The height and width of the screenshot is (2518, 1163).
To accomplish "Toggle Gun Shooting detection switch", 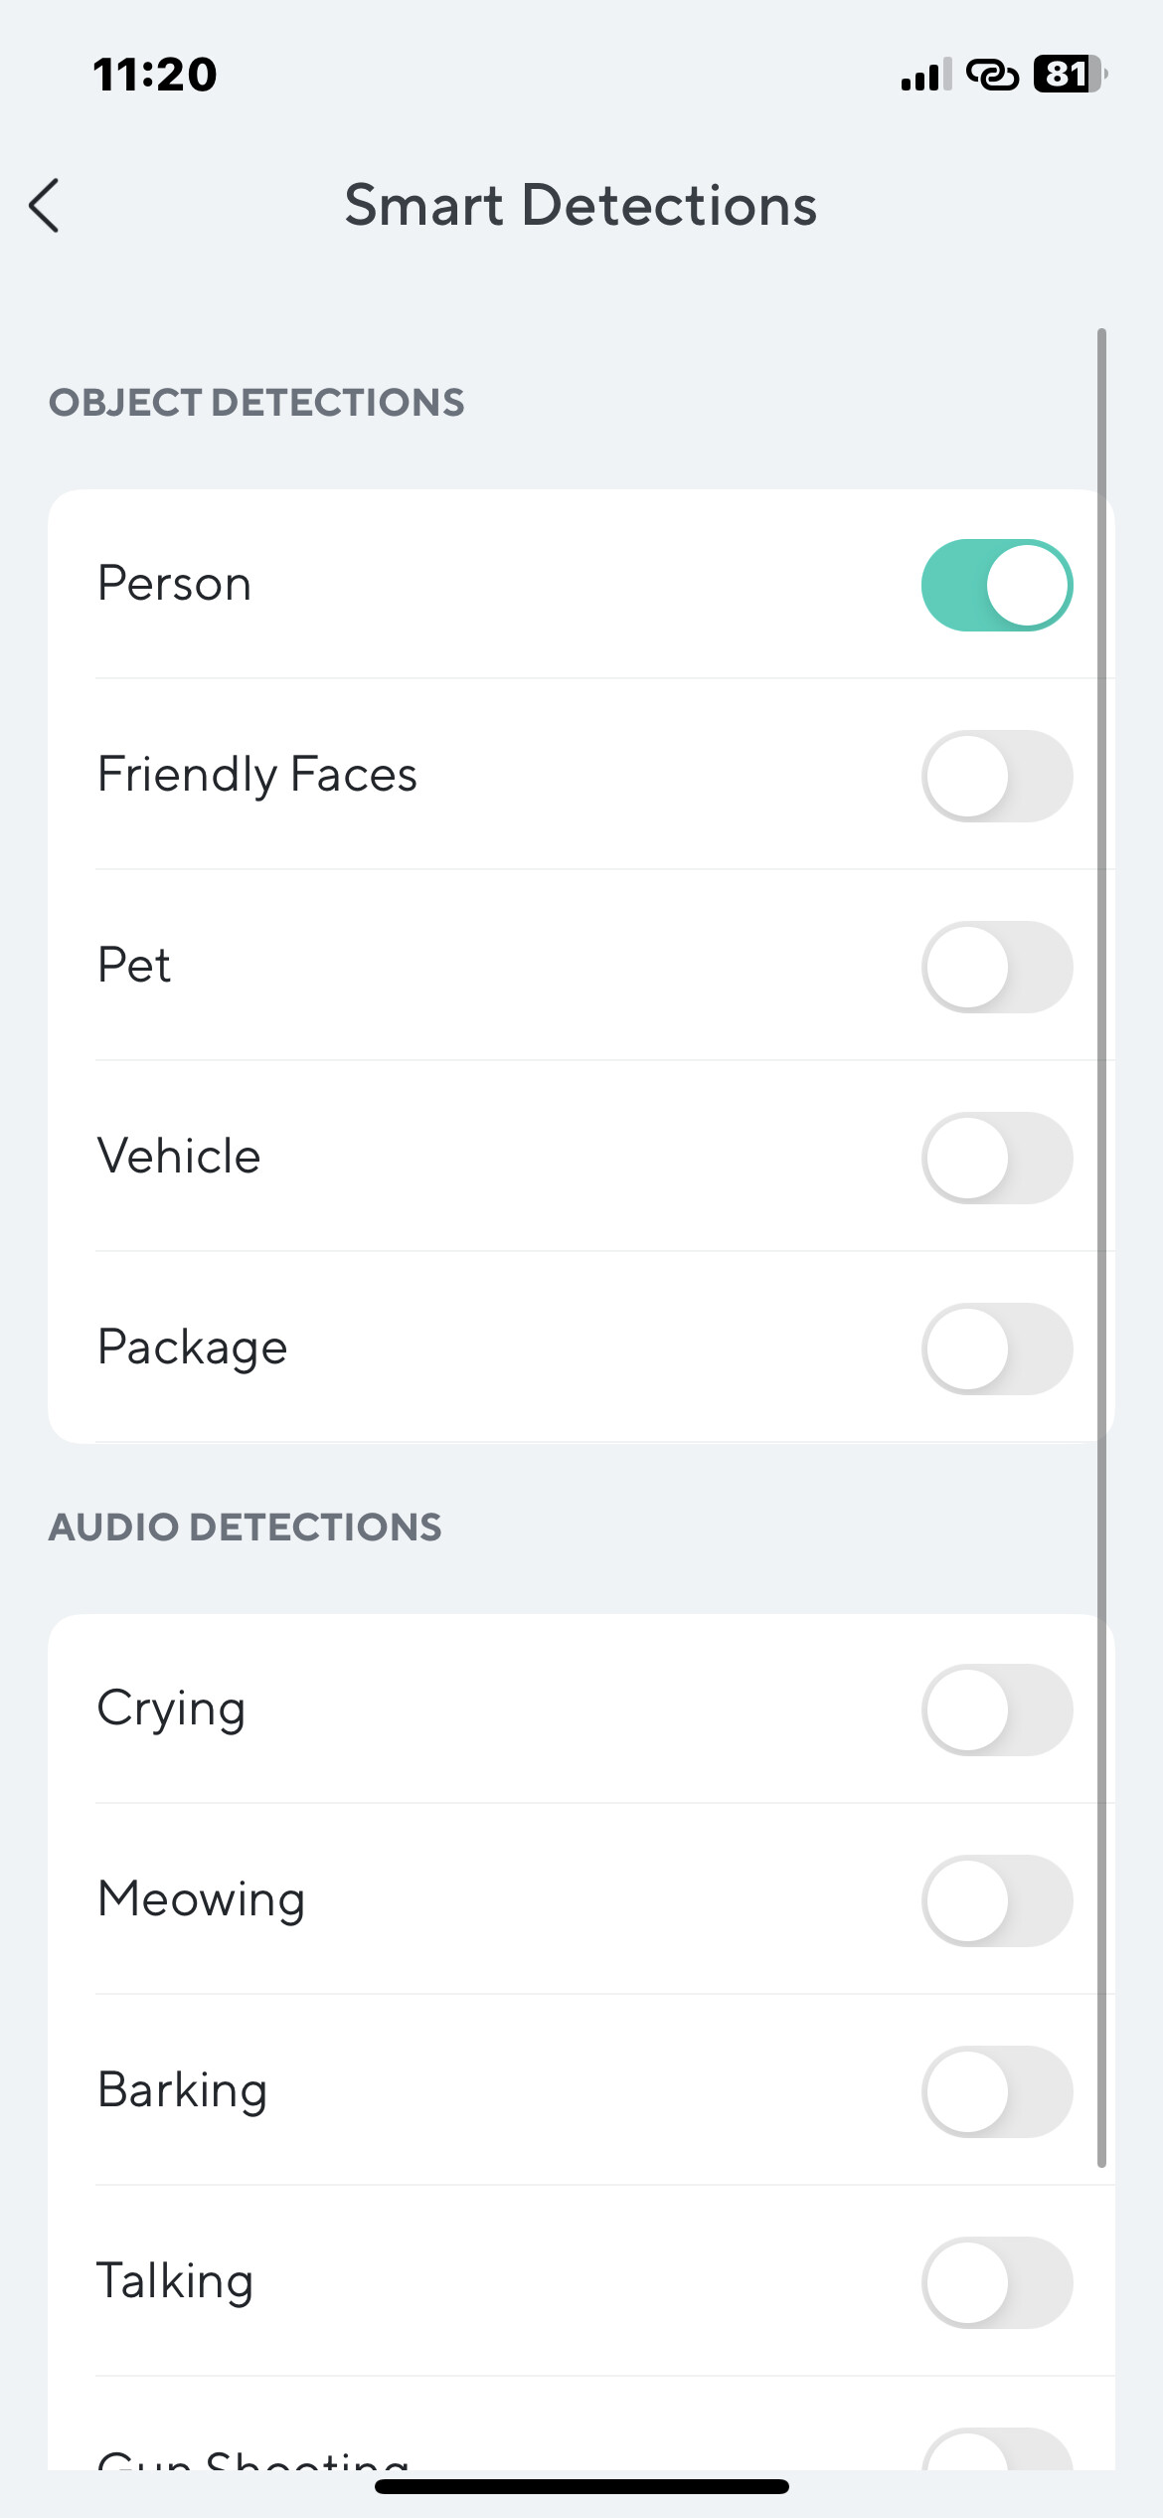I will tap(996, 2452).
